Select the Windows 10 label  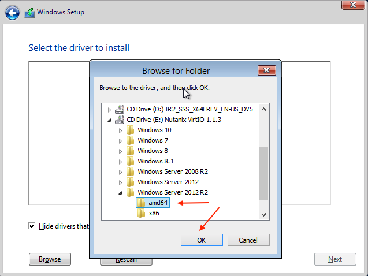[154, 130]
